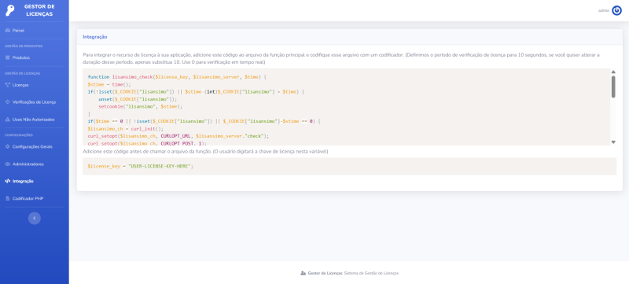Click the Painel dashboard icon
629x284 pixels.
7,31
